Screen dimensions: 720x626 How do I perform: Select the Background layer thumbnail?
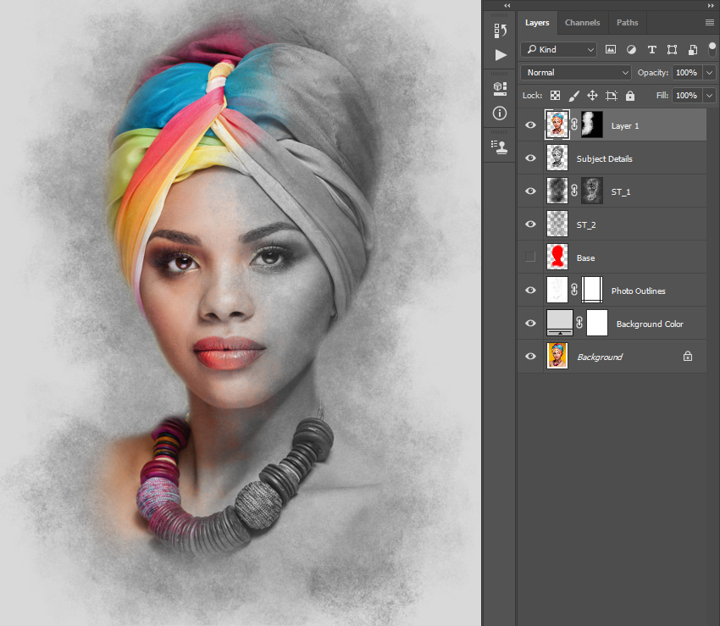557,356
